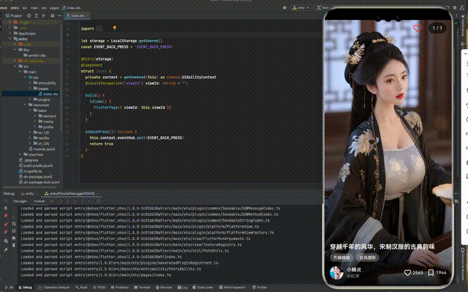Screen dimensions: 468x292
Task: Select build-profile.json5 in tree
Action: point(36,166)
